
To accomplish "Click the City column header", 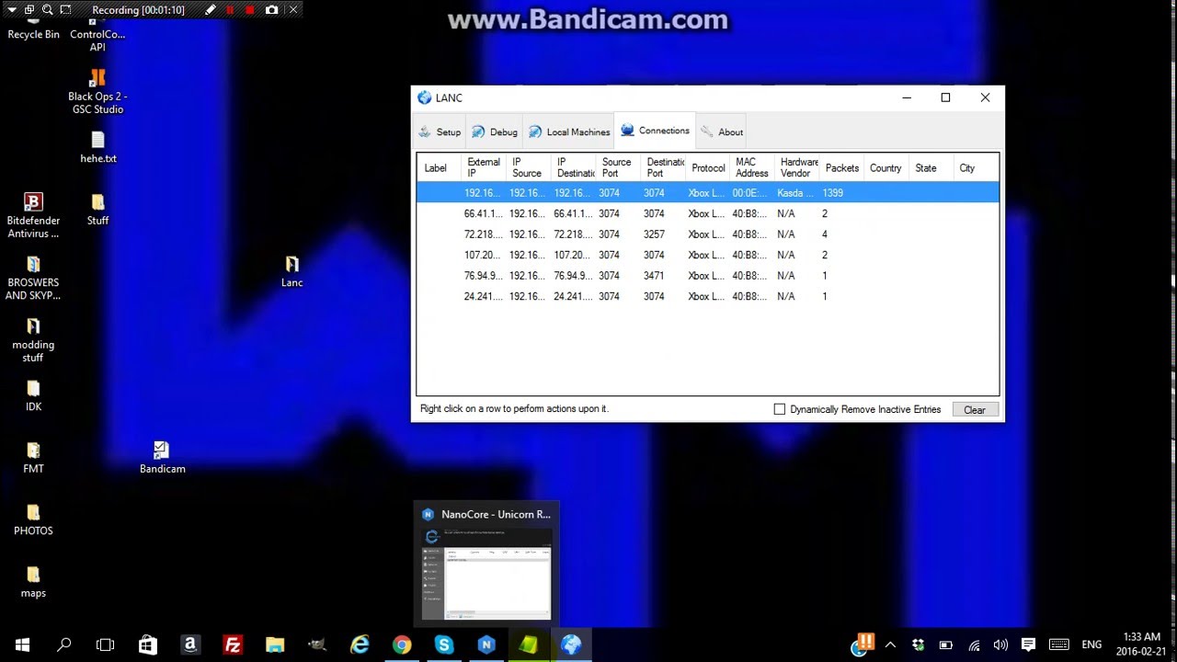I will coord(975,167).
